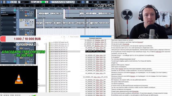Click cell VX_M03501_INT_Silas_Intro_213 in spreadsheet
The height and width of the screenshot is (96, 172).
95,51
